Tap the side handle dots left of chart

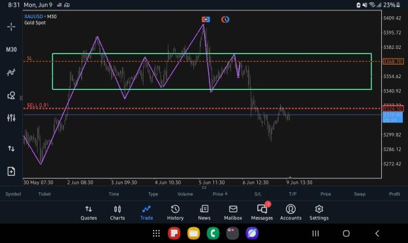click(x=21, y=98)
